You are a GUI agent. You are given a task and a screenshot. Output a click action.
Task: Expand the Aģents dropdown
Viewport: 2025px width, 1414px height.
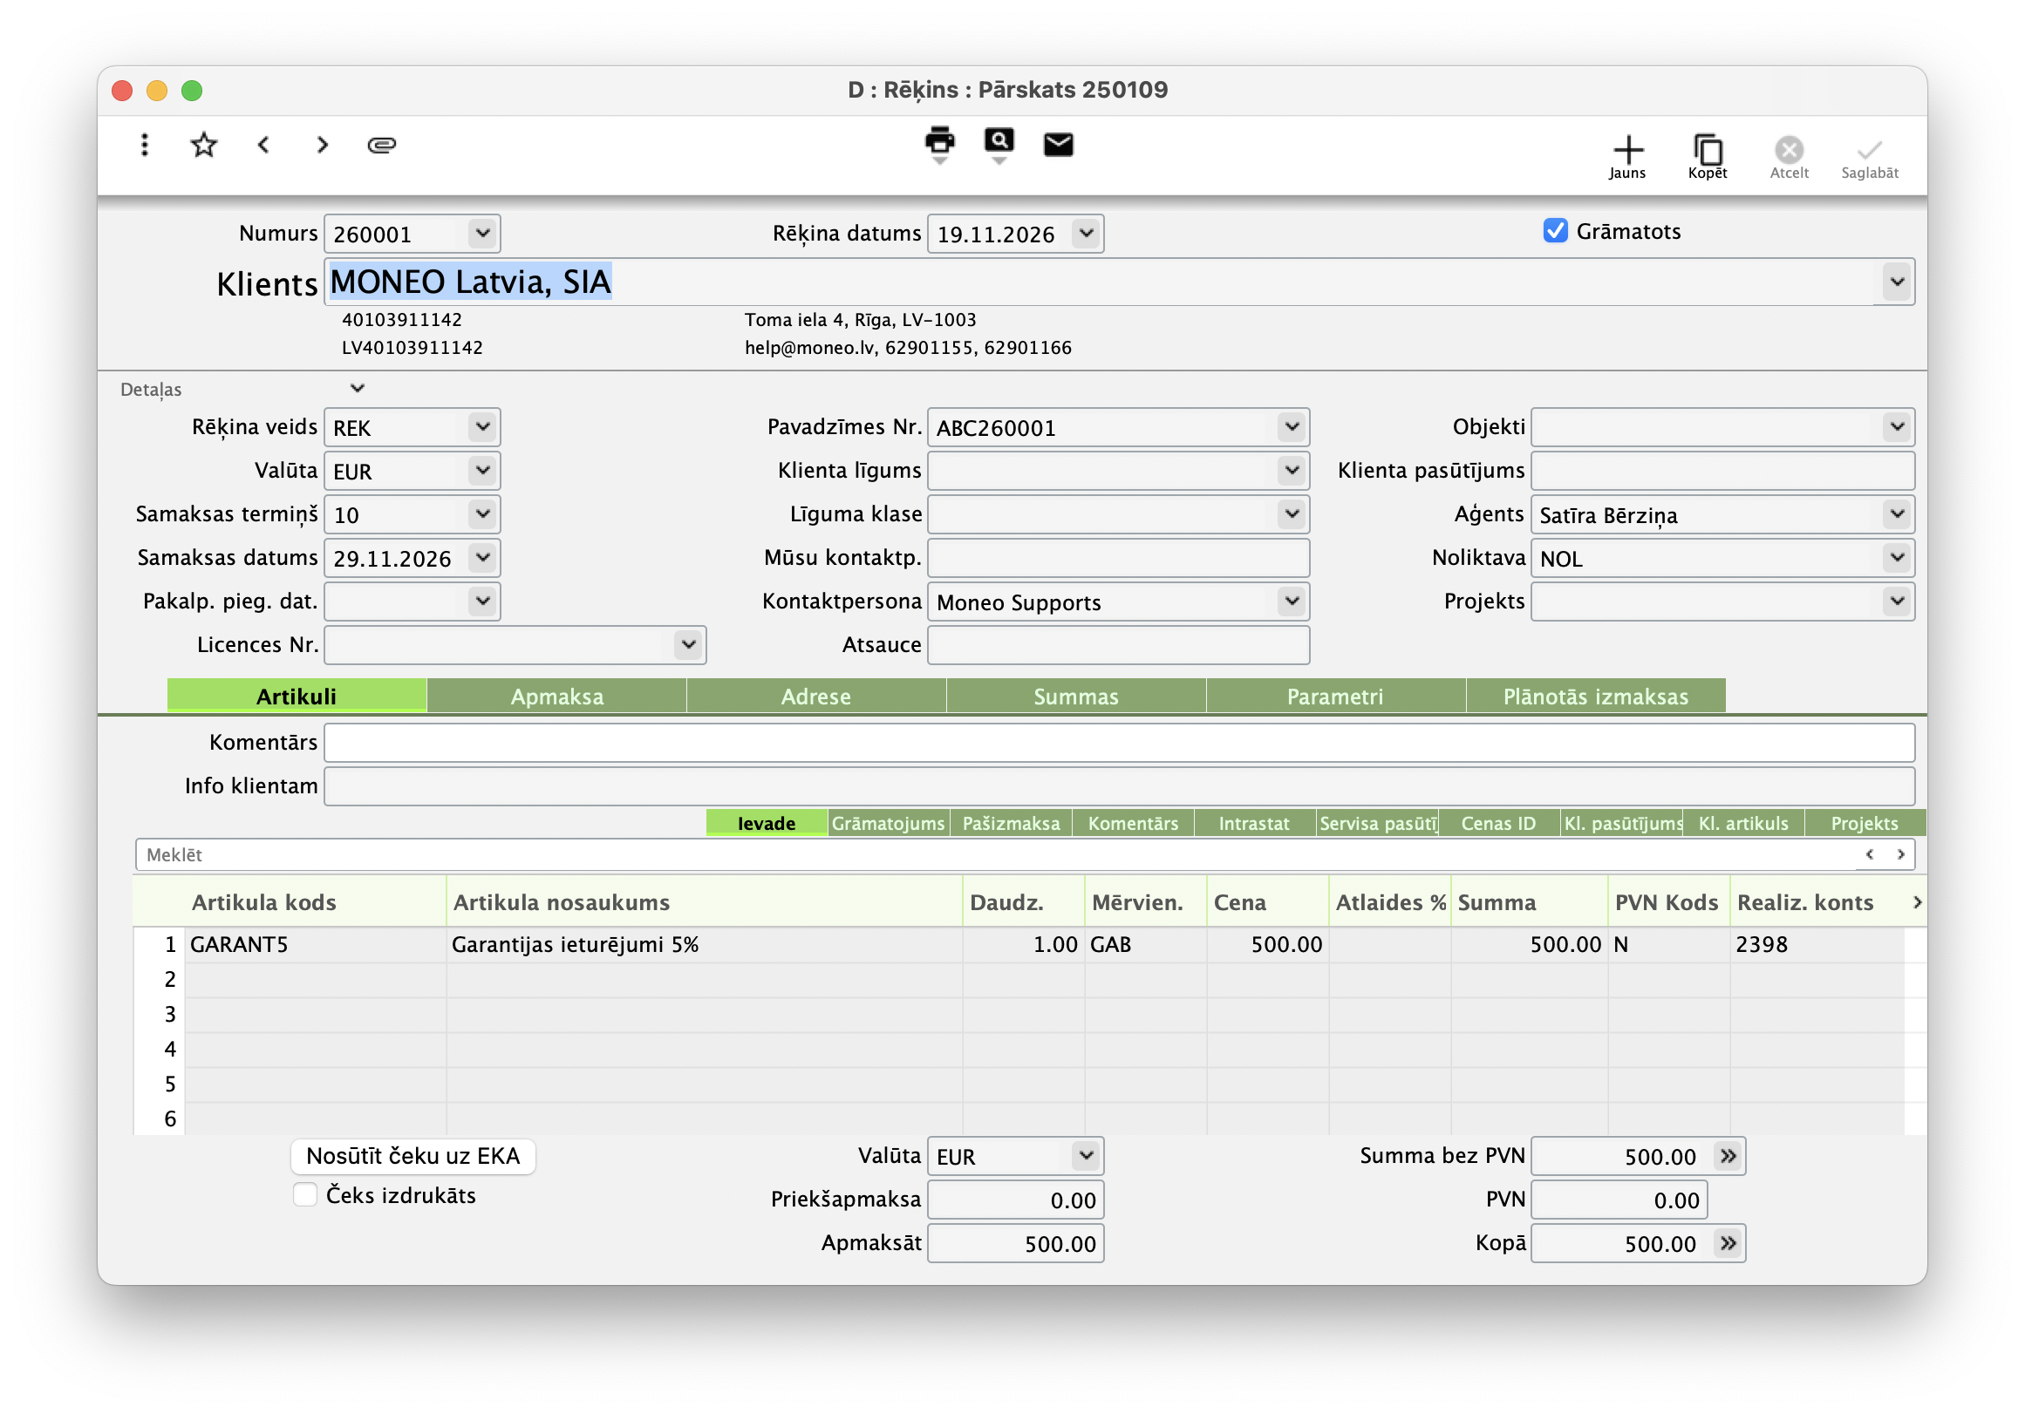pyautogui.click(x=1896, y=515)
